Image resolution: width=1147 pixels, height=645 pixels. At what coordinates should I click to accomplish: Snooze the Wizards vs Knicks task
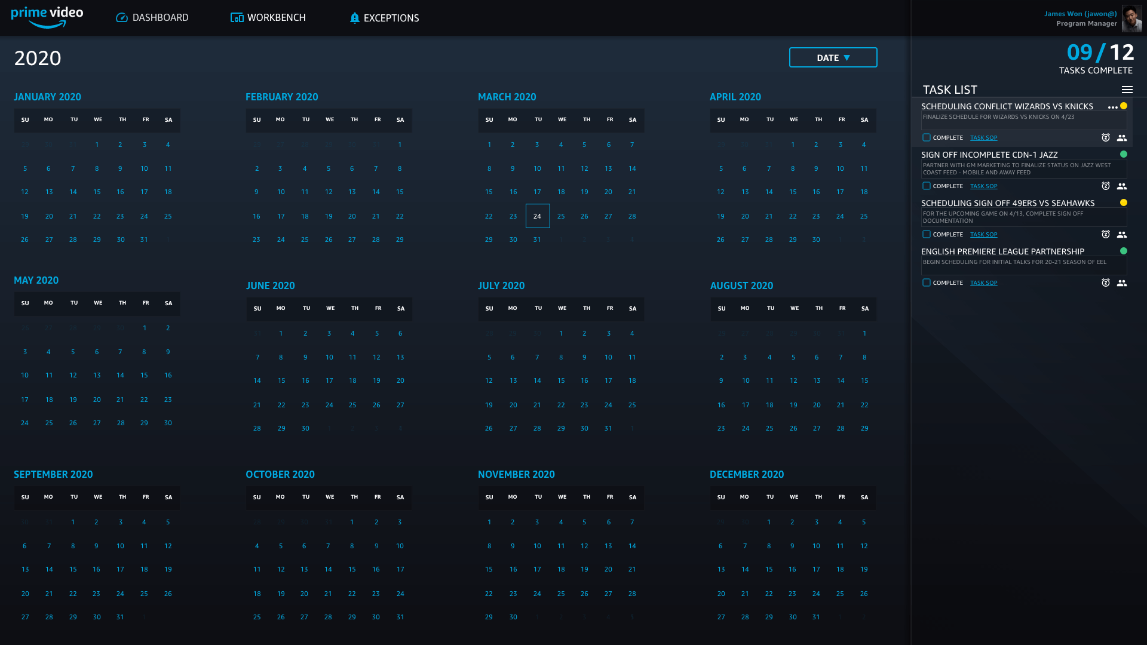1106,138
